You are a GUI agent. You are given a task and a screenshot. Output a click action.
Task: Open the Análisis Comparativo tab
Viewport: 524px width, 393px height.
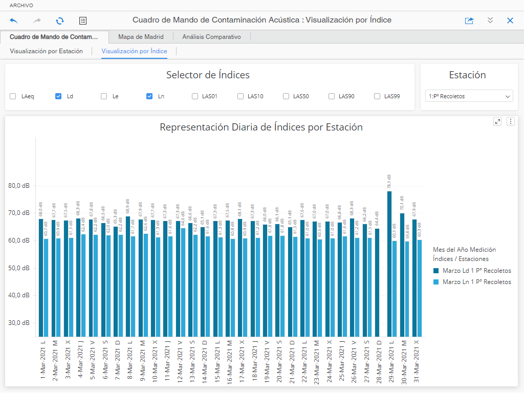(211, 37)
